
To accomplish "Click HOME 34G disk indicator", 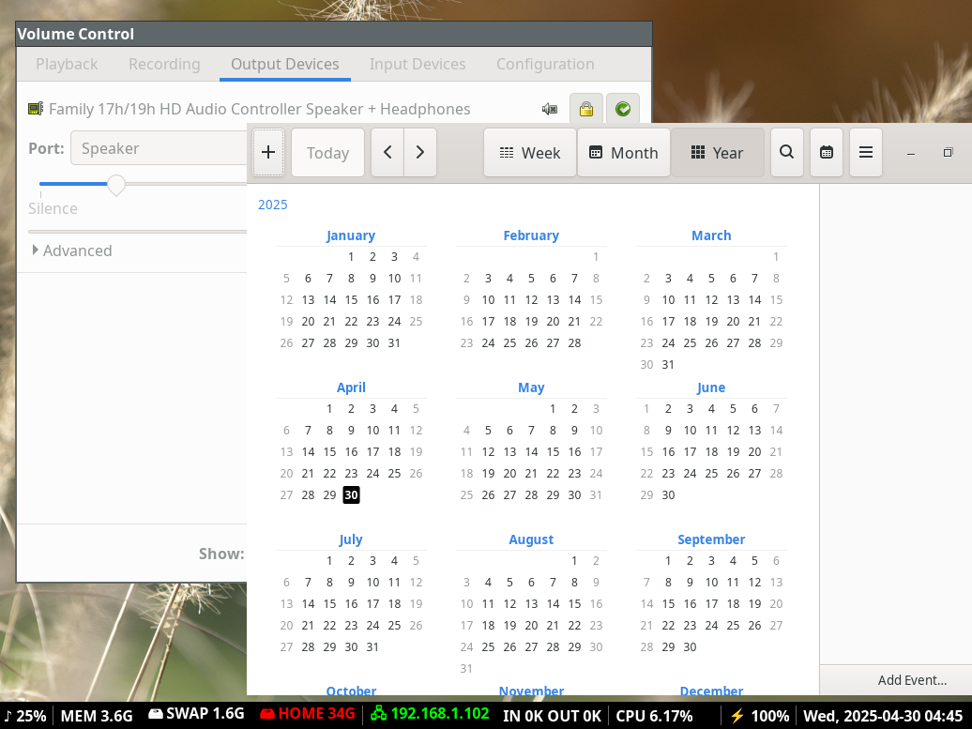I will 308,715.
